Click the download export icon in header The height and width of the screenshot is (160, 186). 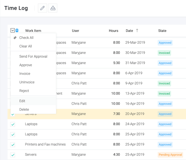[53, 8]
